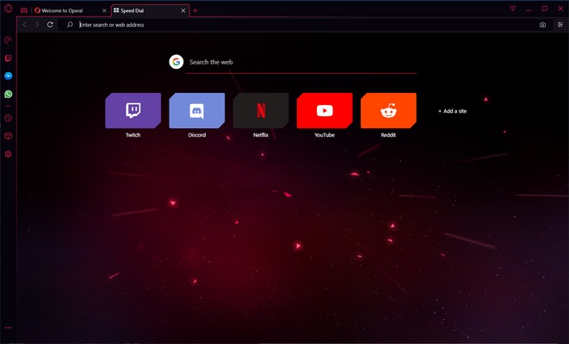Maximize the Opera GX window
Image resolution: width=569 pixels, height=344 pixels.
point(545,9)
